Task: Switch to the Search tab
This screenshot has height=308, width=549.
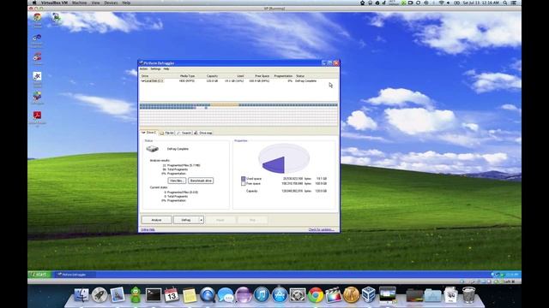Action: point(184,133)
